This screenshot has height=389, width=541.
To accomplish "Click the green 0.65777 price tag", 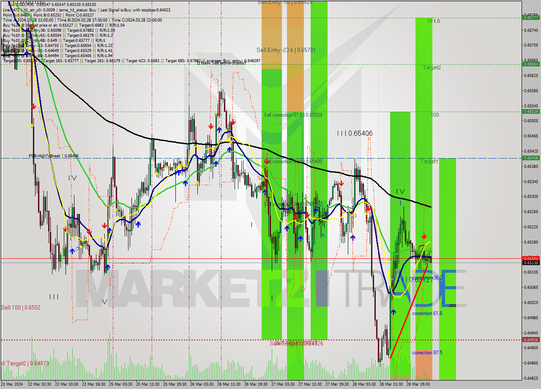I will (x=531, y=17).
